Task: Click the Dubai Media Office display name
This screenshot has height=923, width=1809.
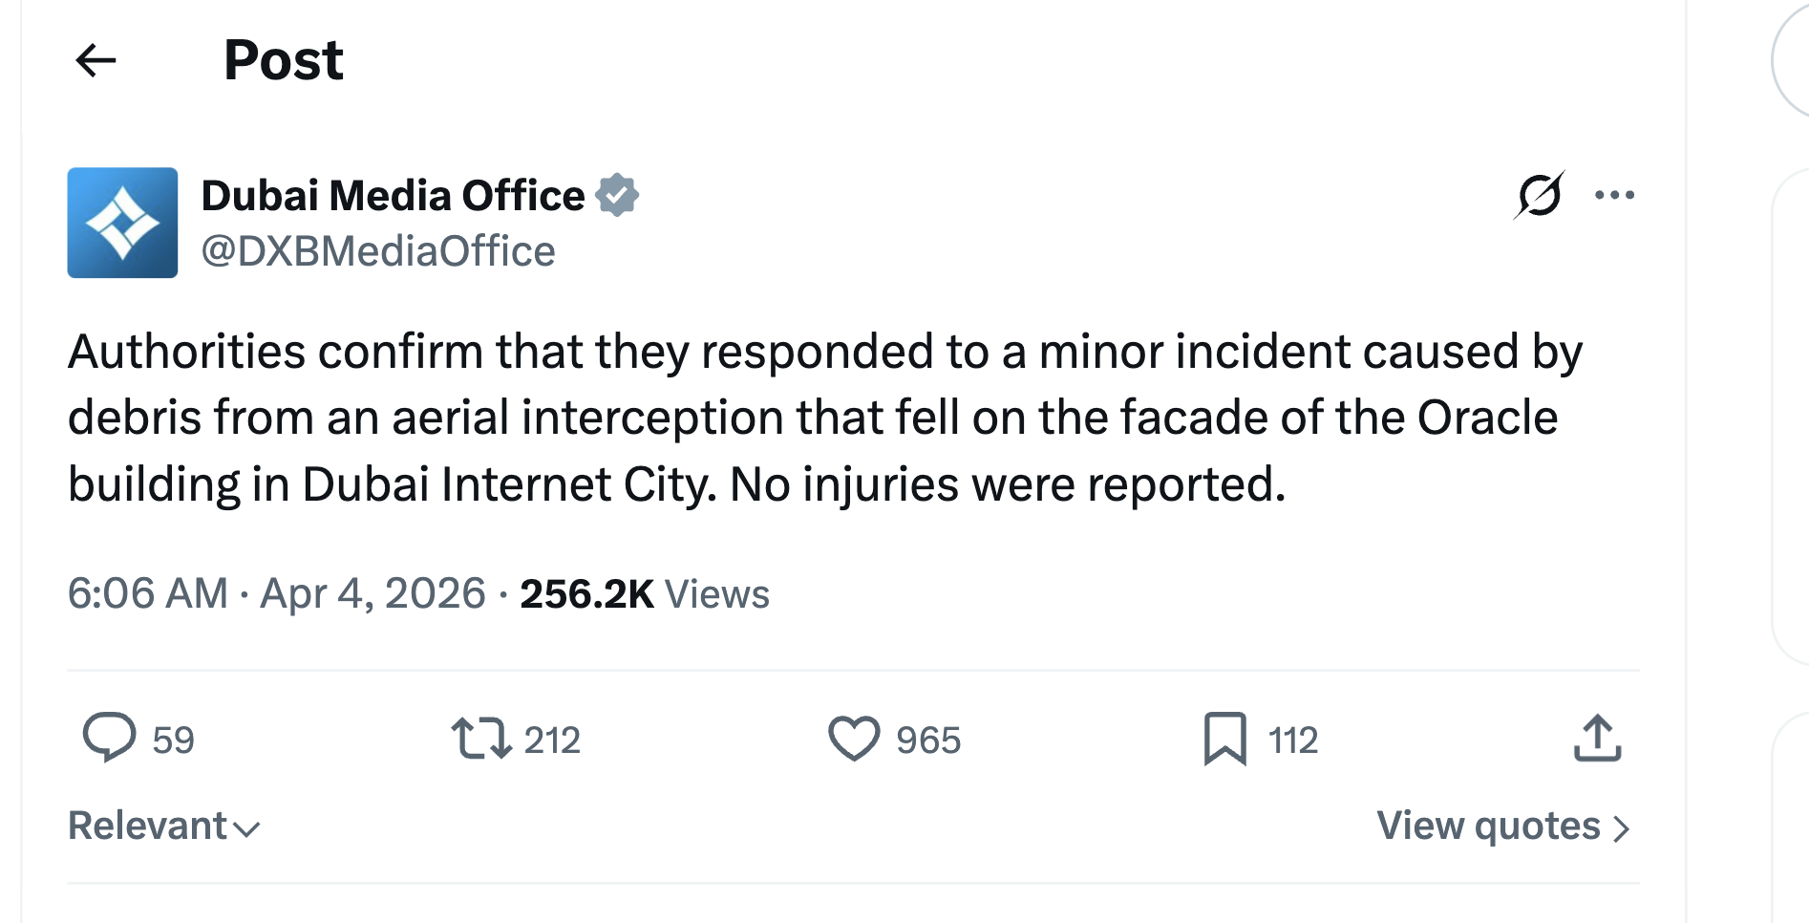Action: [393, 196]
